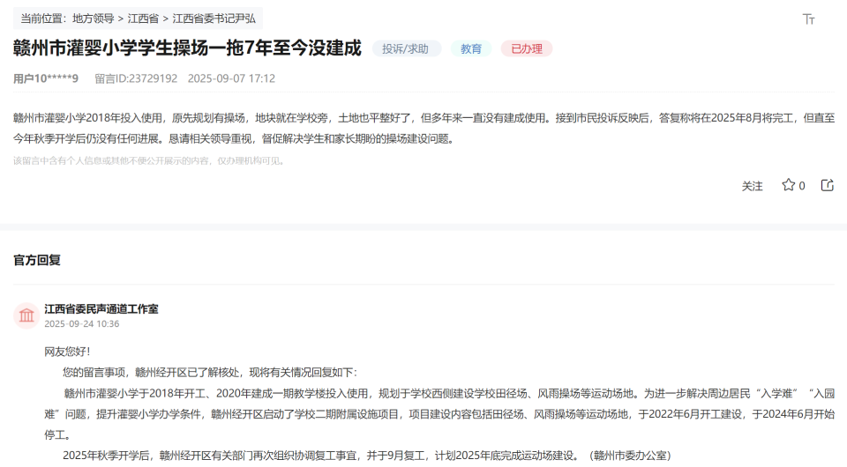The width and height of the screenshot is (847, 467).
Task: Click post timestamp 2025-09-07 17:12
Action: (231, 78)
